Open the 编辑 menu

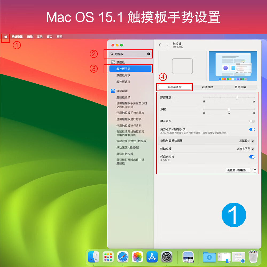[x=30, y=37]
